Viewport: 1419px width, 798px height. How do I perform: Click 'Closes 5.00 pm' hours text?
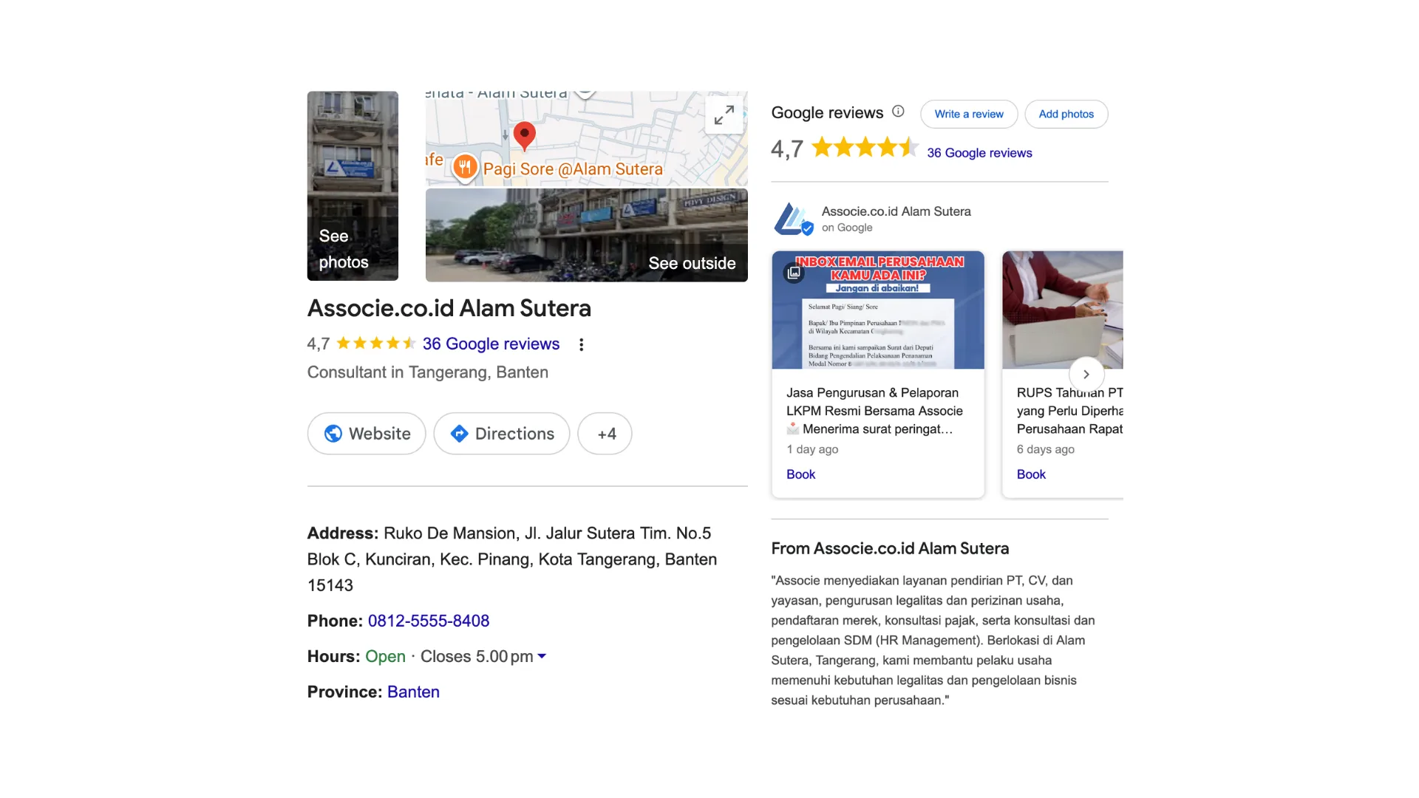pyautogui.click(x=477, y=656)
